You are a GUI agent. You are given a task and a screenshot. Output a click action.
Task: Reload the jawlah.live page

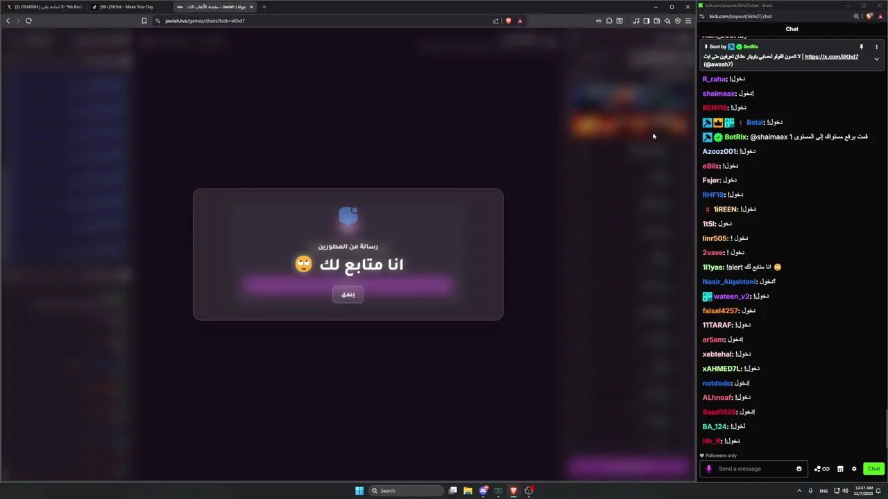click(28, 21)
